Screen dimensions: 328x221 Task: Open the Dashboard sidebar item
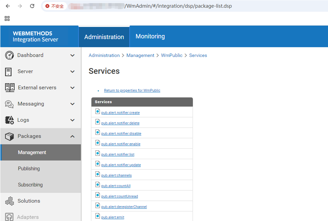pos(40,55)
